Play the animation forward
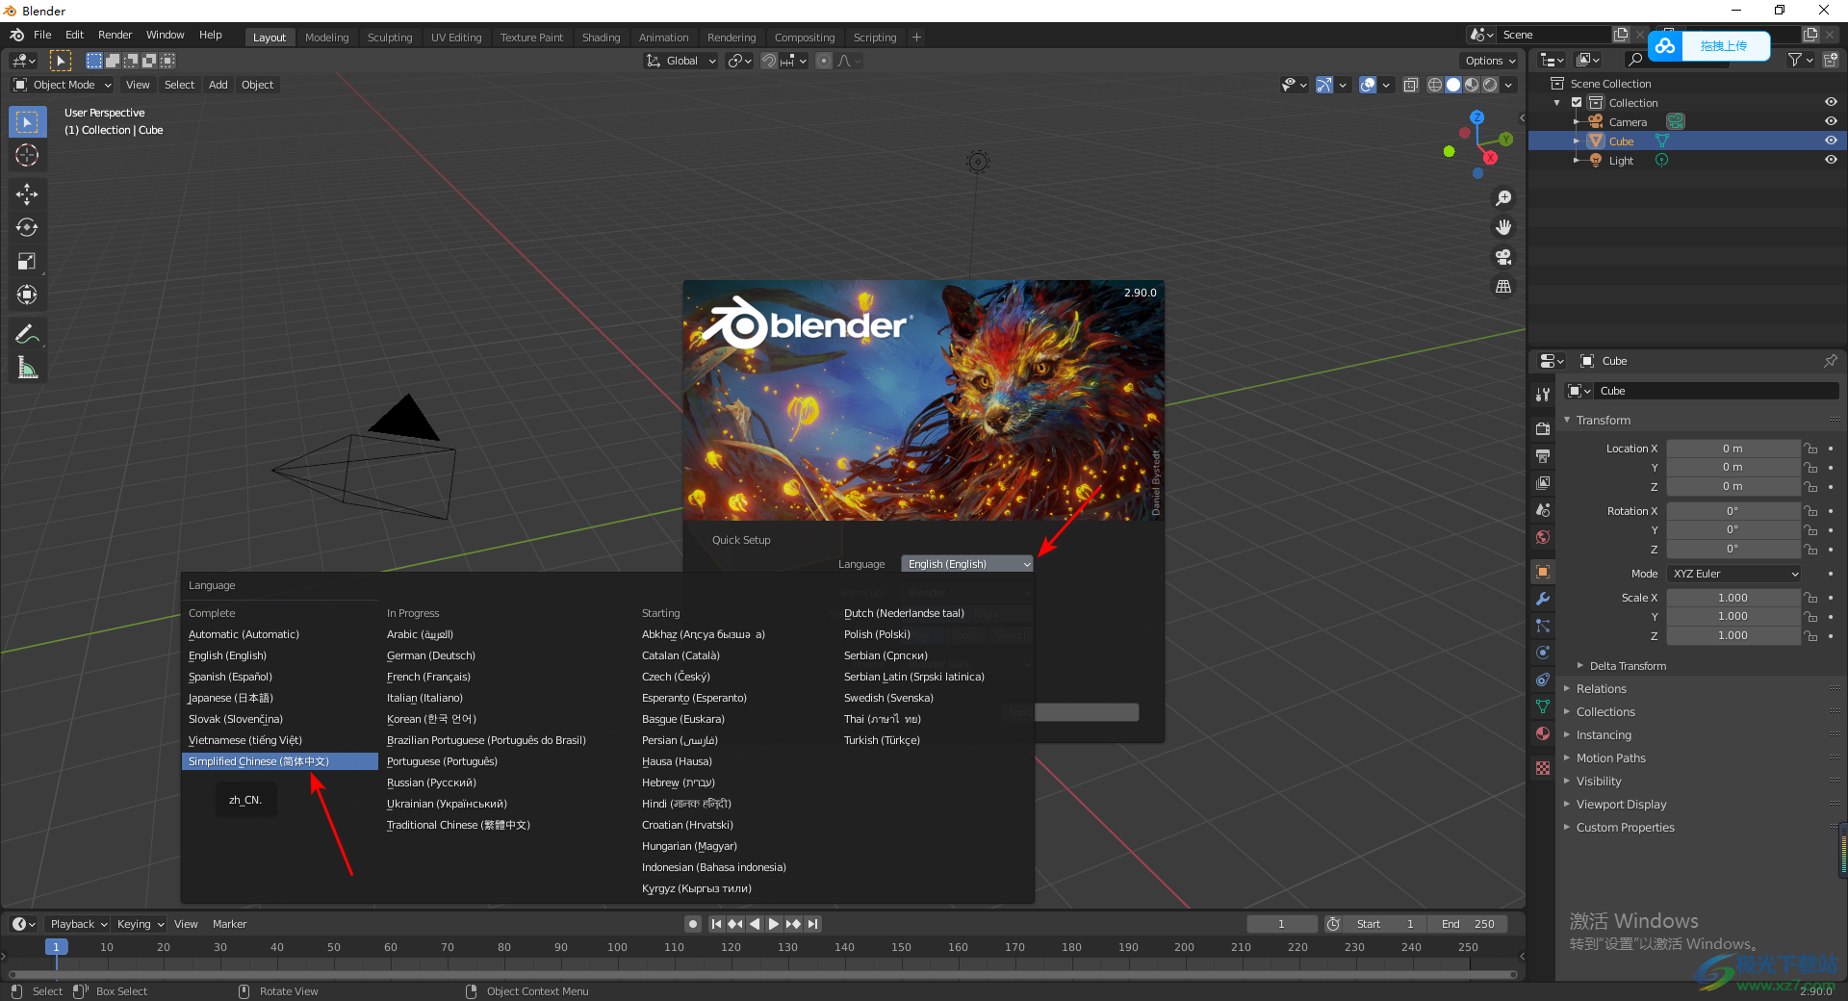Viewport: 1848px width, 1001px height. [774, 924]
